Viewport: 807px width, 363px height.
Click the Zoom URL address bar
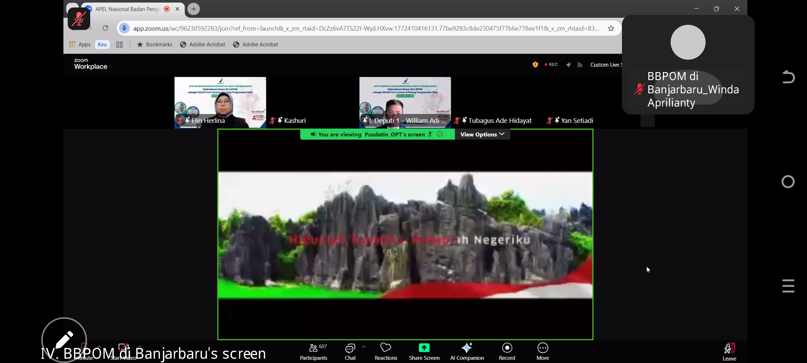(x=365, y=29)
